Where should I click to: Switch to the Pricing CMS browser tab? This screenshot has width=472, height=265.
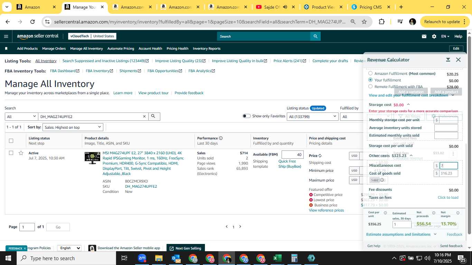click(370, 7)
